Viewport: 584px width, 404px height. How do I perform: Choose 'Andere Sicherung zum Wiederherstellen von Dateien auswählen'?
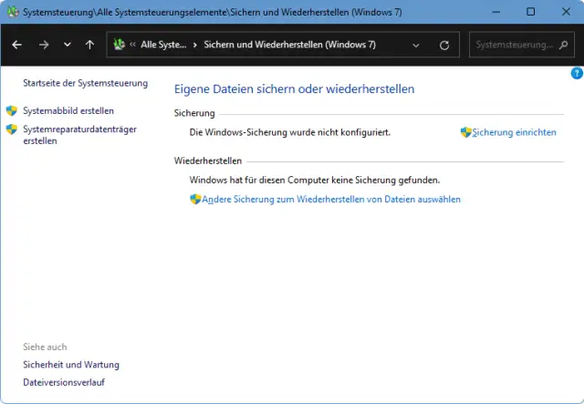click(330, 199)
